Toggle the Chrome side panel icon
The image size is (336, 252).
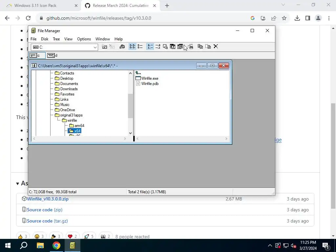[308, 18]
